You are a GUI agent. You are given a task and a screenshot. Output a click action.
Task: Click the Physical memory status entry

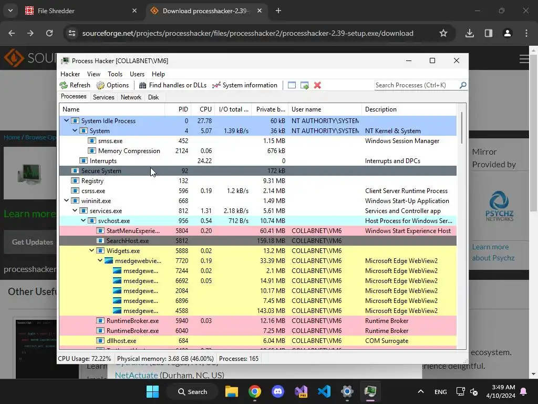point(165,358)
